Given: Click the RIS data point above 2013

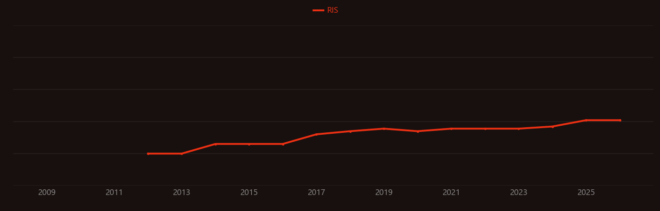Looking at the screenshot, I should click(181, 154).
